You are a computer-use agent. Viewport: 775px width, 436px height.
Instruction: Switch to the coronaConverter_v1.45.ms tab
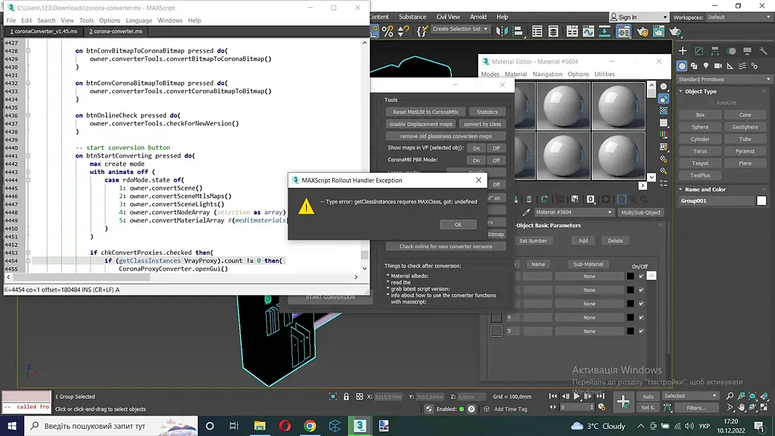[43, 31]
